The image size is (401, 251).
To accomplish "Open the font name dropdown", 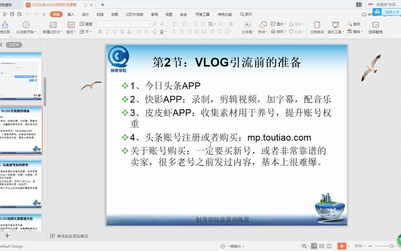I will [129, 24].
